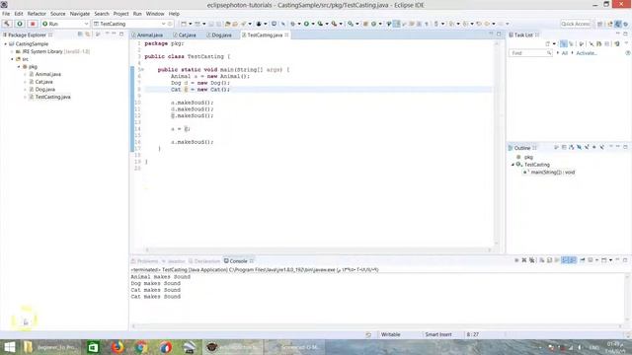Screen dimensions: 632x355
Task: Open the New wizard dropdown arrow
Action: click(191, 24)
